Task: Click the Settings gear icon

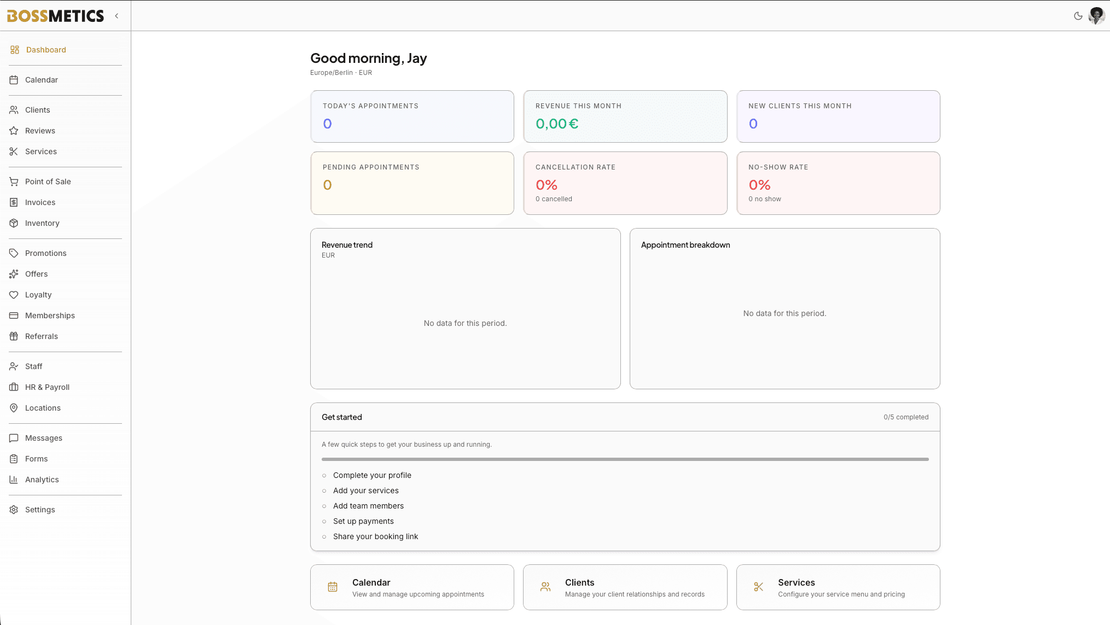Action: pyautogui.click(x=14, y=509)
